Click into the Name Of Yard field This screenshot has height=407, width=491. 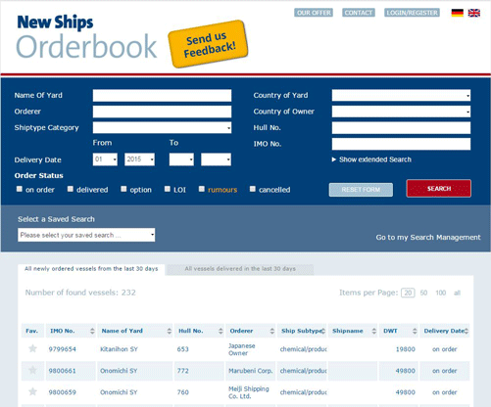click(162, 96)
